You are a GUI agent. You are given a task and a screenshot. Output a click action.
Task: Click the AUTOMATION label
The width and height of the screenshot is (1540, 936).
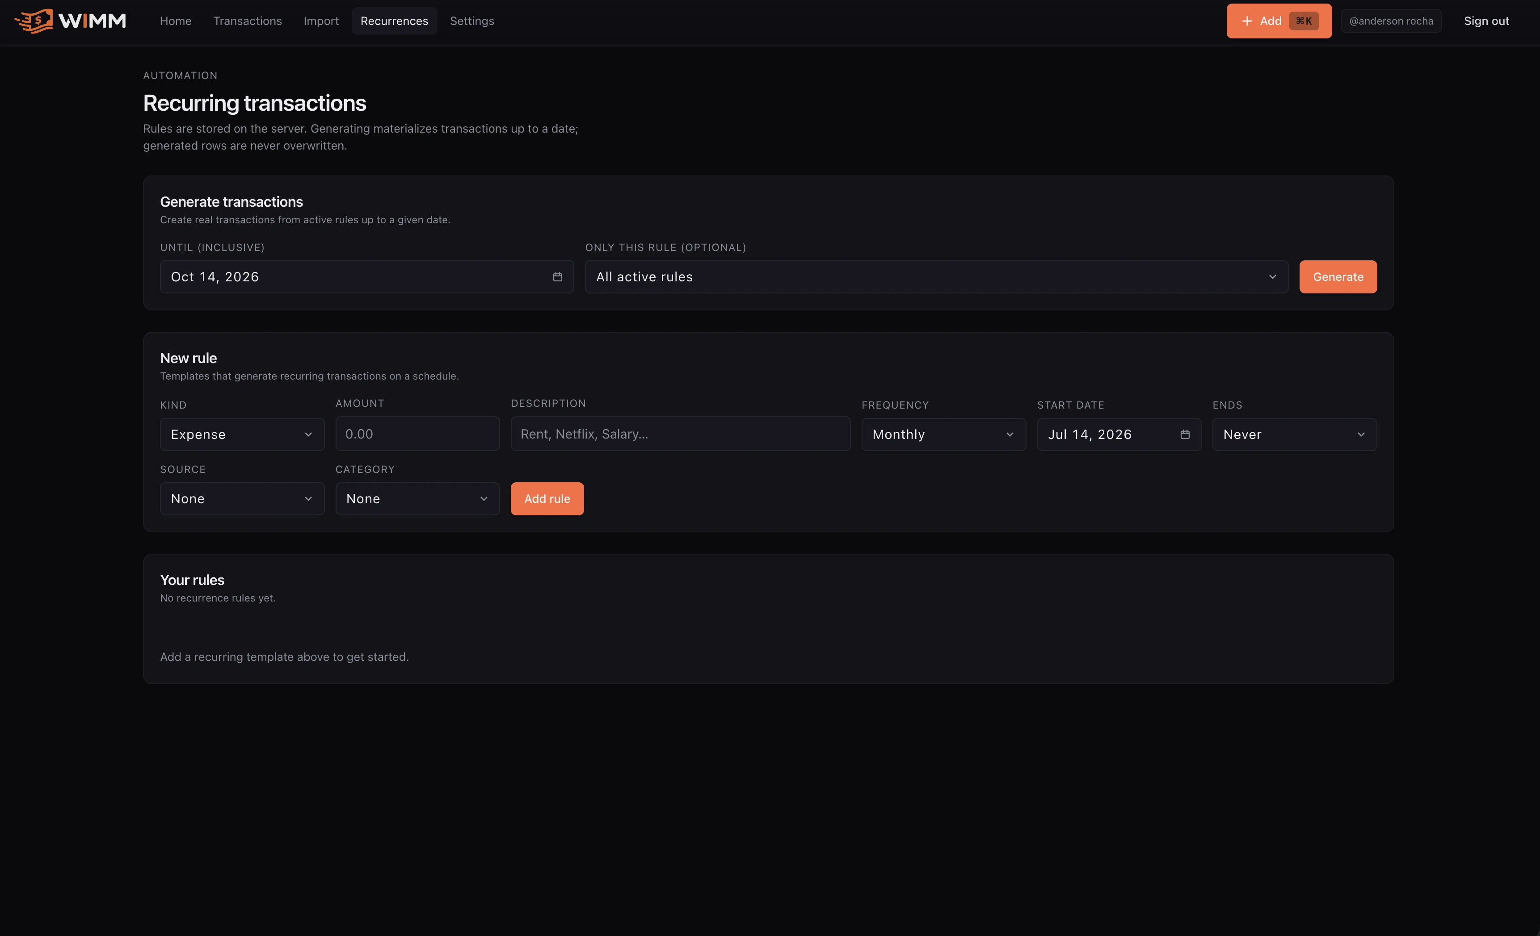coord(180,75)
